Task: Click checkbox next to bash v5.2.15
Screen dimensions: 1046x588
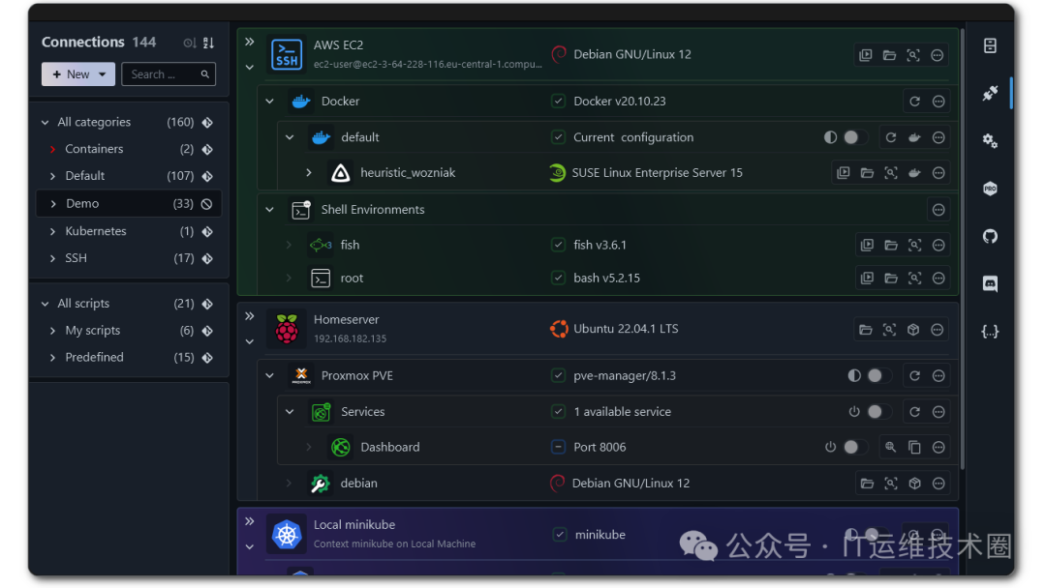Action: coord(559,279)
